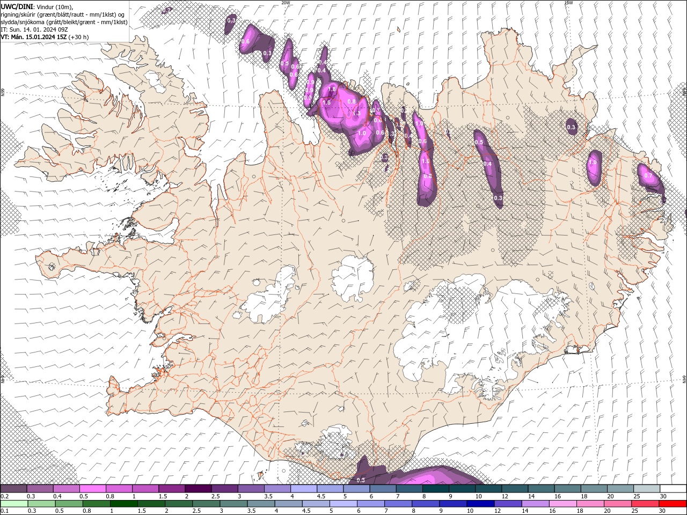Click the bright pink snow swatch labeled 0.5
The width and height of the screenshot is (687, 515).
[92, 489]
